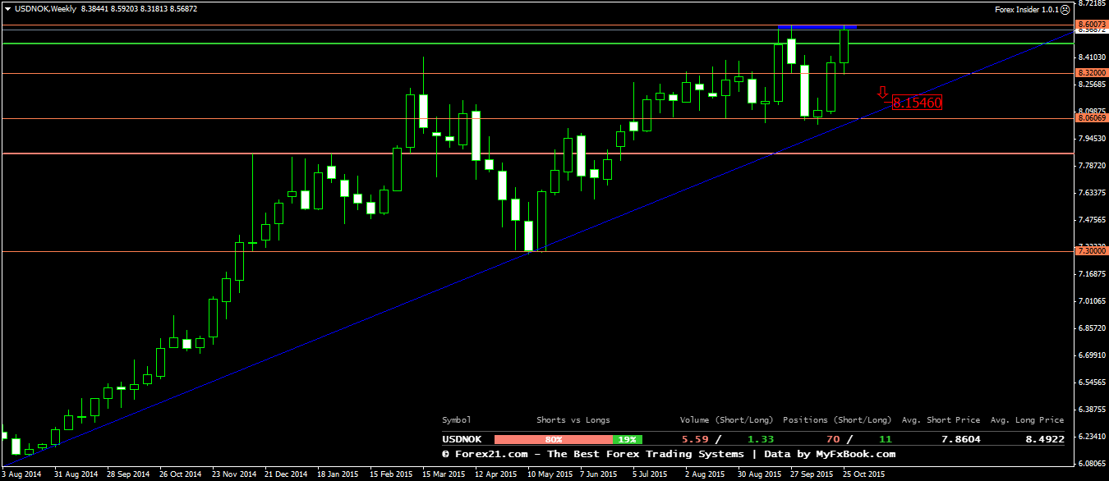Click the 5 Jul 2015 date label
Image resolution: width=1109 pixels, height=481 pixels.
point(650,474)
